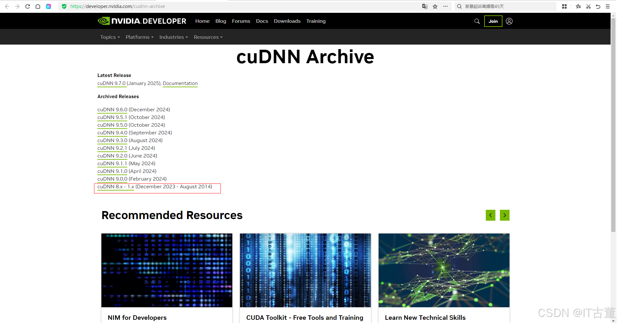Open the Downloads menu item

point(287,21)
